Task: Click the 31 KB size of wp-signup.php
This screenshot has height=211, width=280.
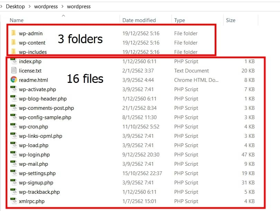Action: (x=248, y=182)
